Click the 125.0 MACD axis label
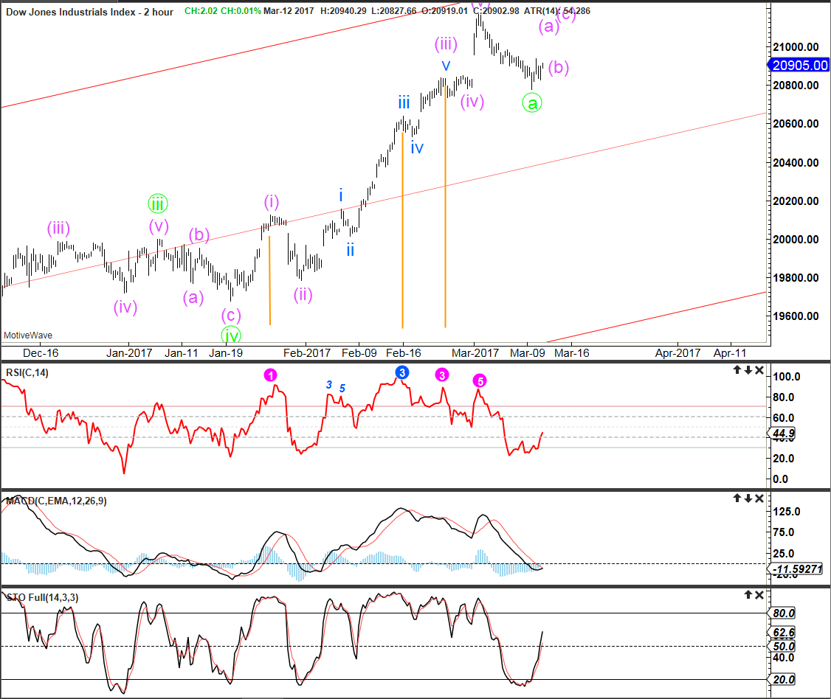This screenshot has height=699, width=831. pos(787,512)
